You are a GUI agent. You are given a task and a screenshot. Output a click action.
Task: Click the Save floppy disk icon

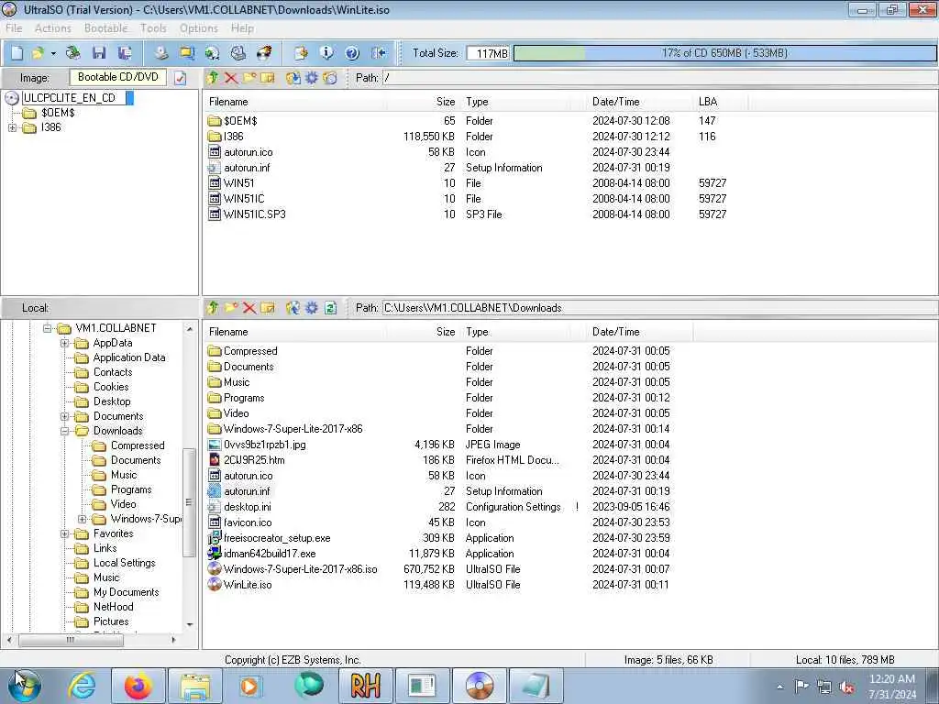99,52
